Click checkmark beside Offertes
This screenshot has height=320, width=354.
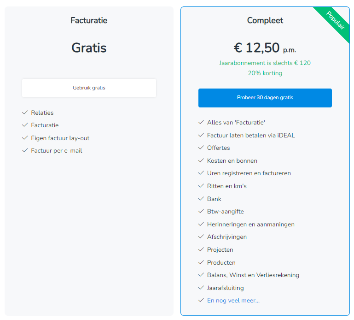tap(201, 148)
